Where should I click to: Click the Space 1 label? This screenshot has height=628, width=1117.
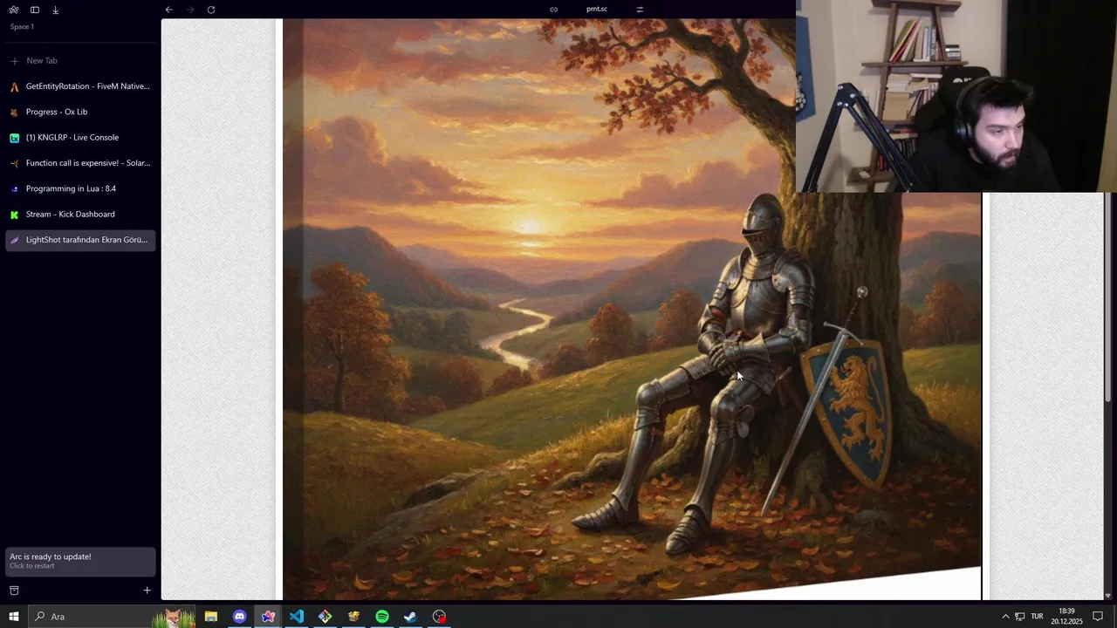22,27
